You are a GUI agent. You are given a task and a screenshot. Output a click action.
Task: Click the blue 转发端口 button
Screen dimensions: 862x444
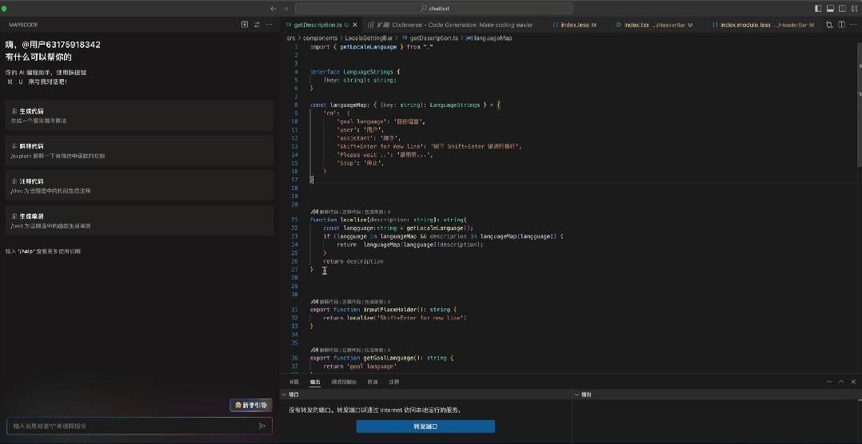tap(425, 426)
